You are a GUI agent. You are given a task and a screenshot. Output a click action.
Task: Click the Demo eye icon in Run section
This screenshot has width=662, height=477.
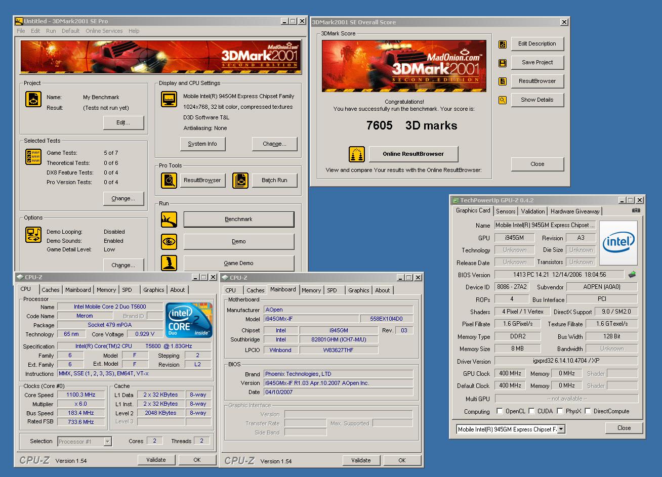click(169, 242)
